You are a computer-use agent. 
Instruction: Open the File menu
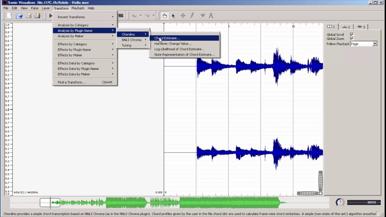(x=6, y=8)
